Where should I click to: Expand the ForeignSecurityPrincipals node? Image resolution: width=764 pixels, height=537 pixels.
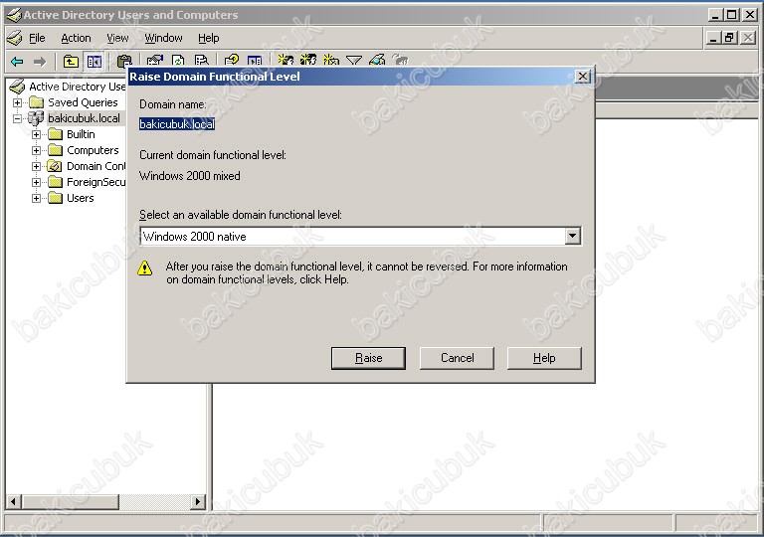point(36,182)
